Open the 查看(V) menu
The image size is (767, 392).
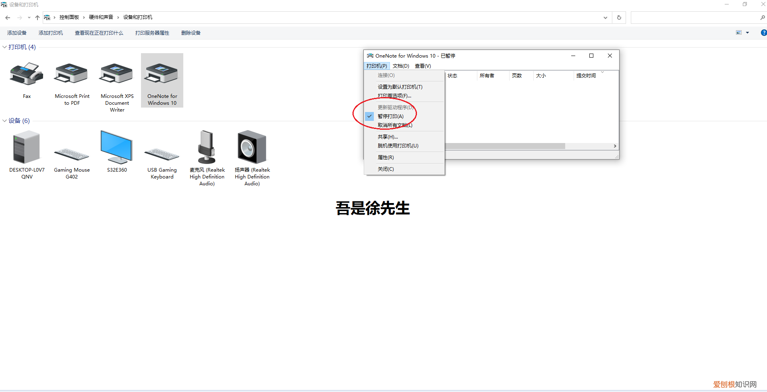[423, 66]
